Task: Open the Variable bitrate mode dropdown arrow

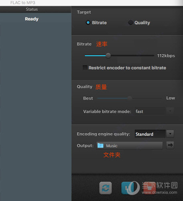Action: tap(170, 111)
